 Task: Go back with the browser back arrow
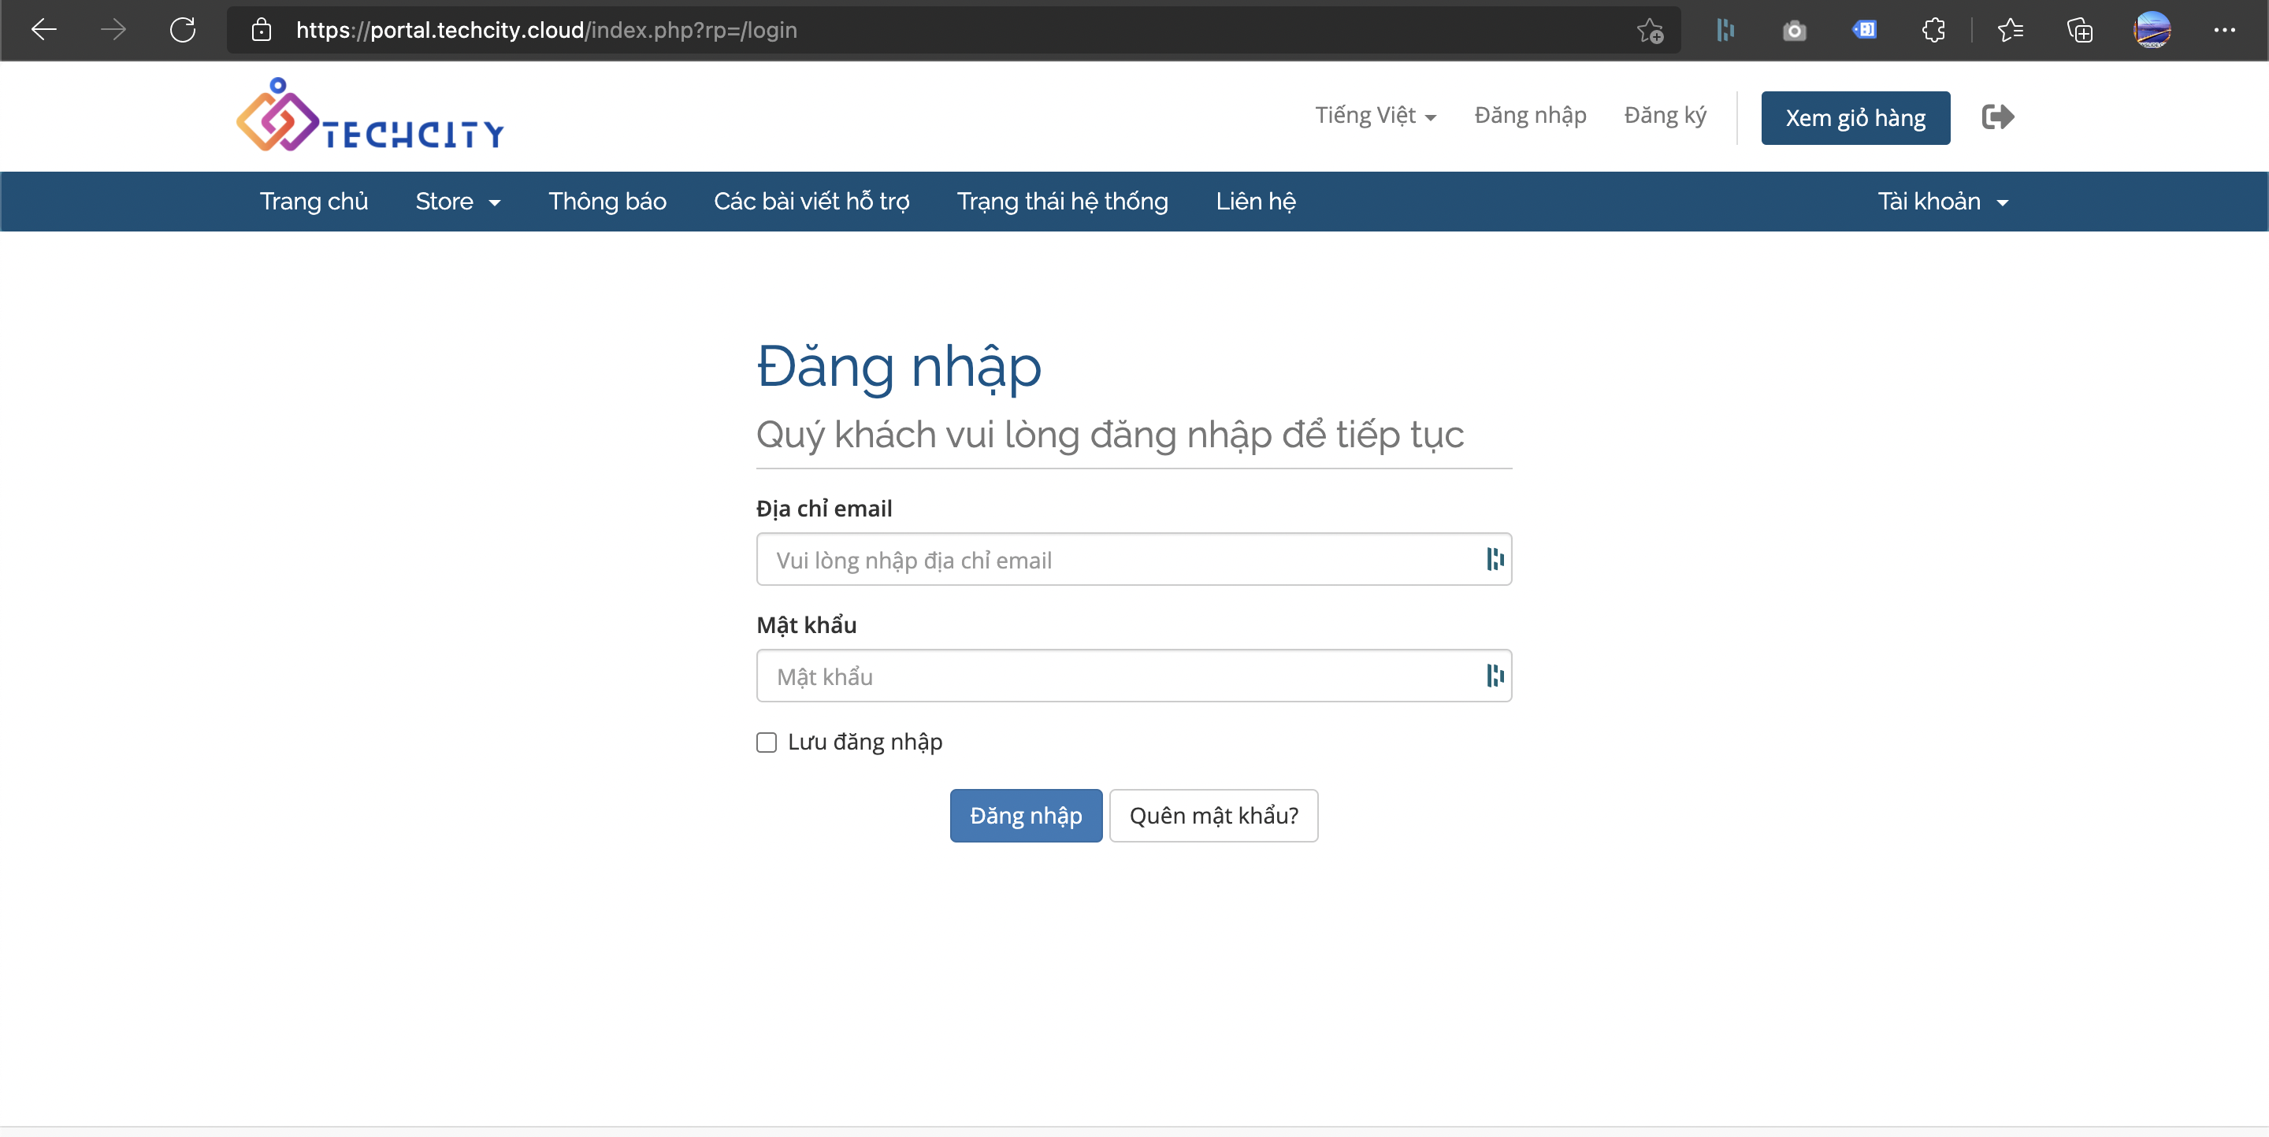(43, 30)
